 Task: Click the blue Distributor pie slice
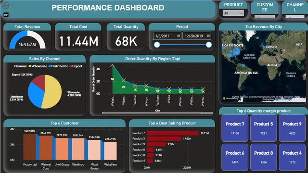click(x=35, y=95)
